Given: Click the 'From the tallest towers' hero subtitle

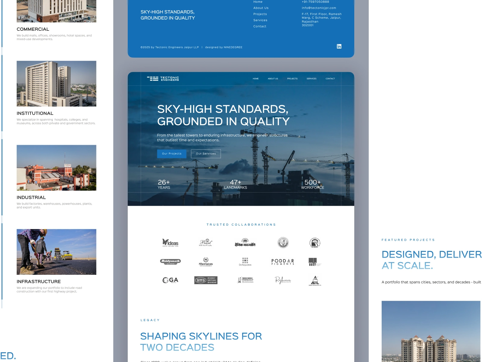Looking at the screenshot, I should [222, 138].
